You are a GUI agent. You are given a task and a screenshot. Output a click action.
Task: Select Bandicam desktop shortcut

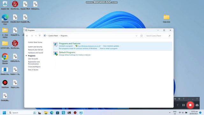click(5, 84)
